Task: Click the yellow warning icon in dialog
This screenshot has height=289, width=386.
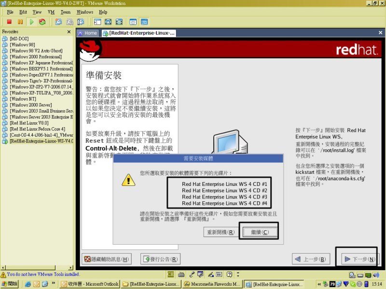Action: pyautogui.click(x=128, y=180)
